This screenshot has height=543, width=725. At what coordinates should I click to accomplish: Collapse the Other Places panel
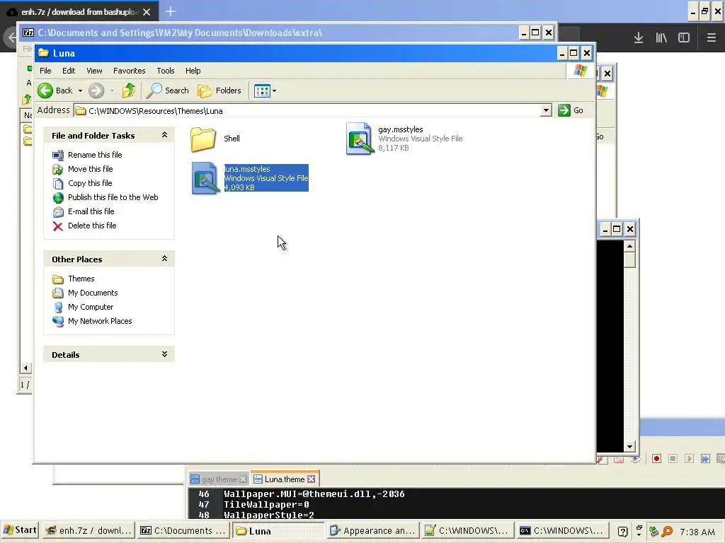[x=164, y=259]
